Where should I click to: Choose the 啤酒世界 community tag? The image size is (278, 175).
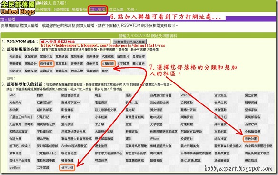pyautogui.click(x=101, y=160)
